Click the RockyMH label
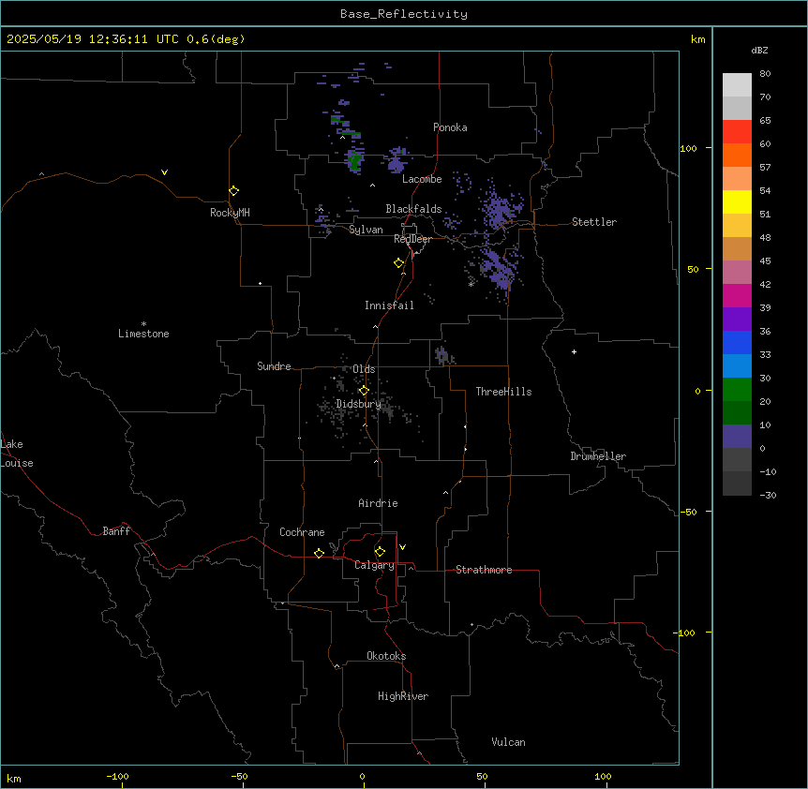808x789 pixels. tap(230, 213)
